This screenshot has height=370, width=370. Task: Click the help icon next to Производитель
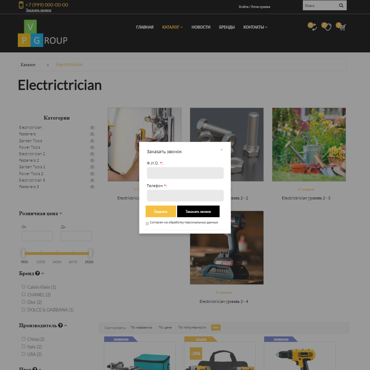tap(60, 325)
